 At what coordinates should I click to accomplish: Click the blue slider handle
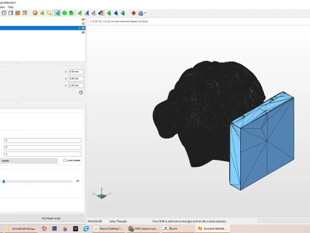coord(4,181)
